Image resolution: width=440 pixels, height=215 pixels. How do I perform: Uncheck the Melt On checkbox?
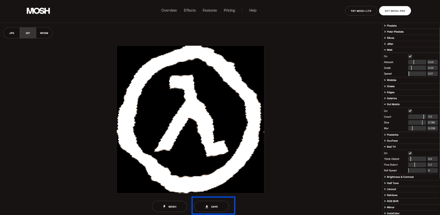tap(410, 57)
